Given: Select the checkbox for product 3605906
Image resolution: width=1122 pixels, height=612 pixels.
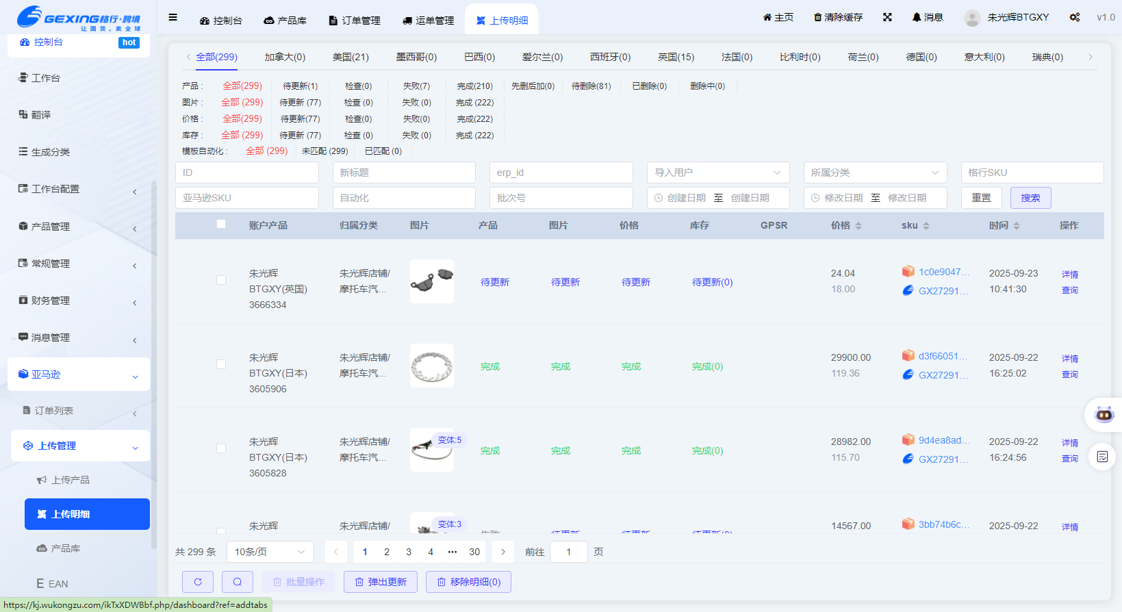Looking at the screenshot, I should [x=221, y=364].
